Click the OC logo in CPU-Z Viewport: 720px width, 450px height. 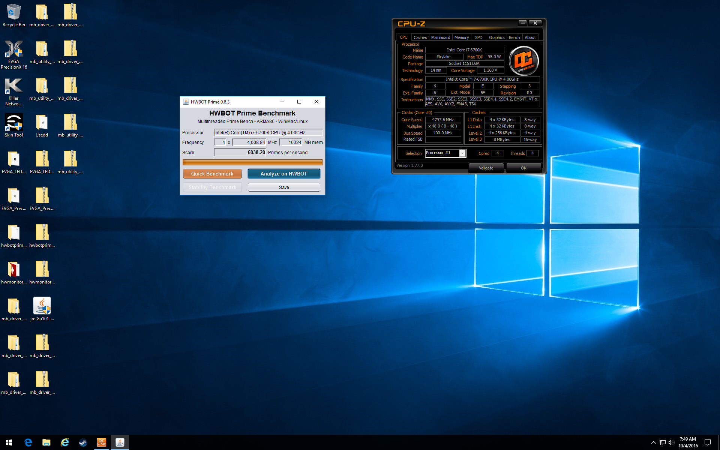523,60
